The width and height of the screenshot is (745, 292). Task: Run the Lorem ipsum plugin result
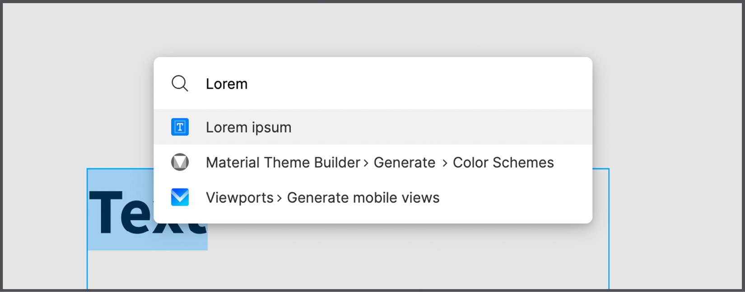249,127
